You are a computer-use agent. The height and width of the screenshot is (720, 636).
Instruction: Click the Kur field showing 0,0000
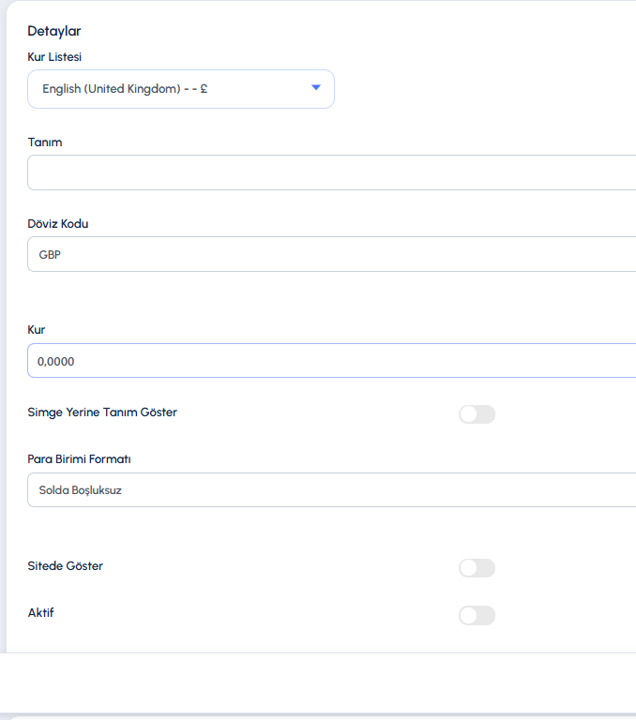pos(332,361)
